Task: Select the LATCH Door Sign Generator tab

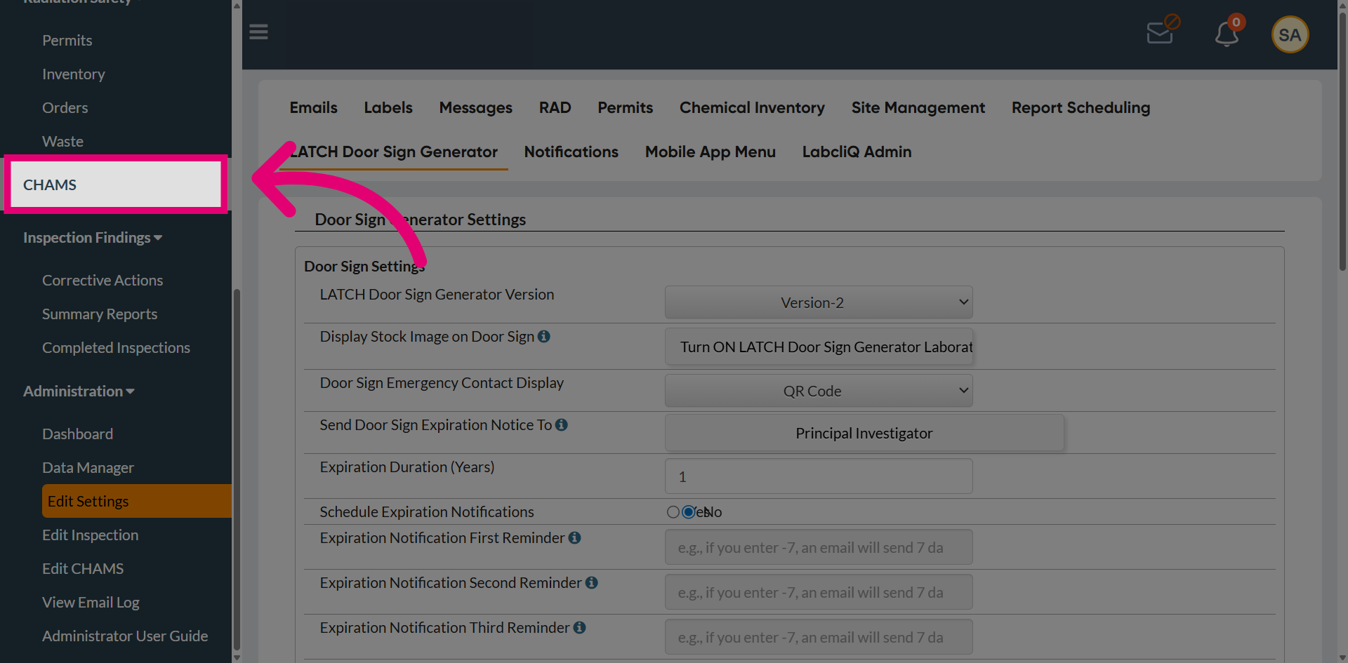Action: pyautogui.click(x=394, y=152)
